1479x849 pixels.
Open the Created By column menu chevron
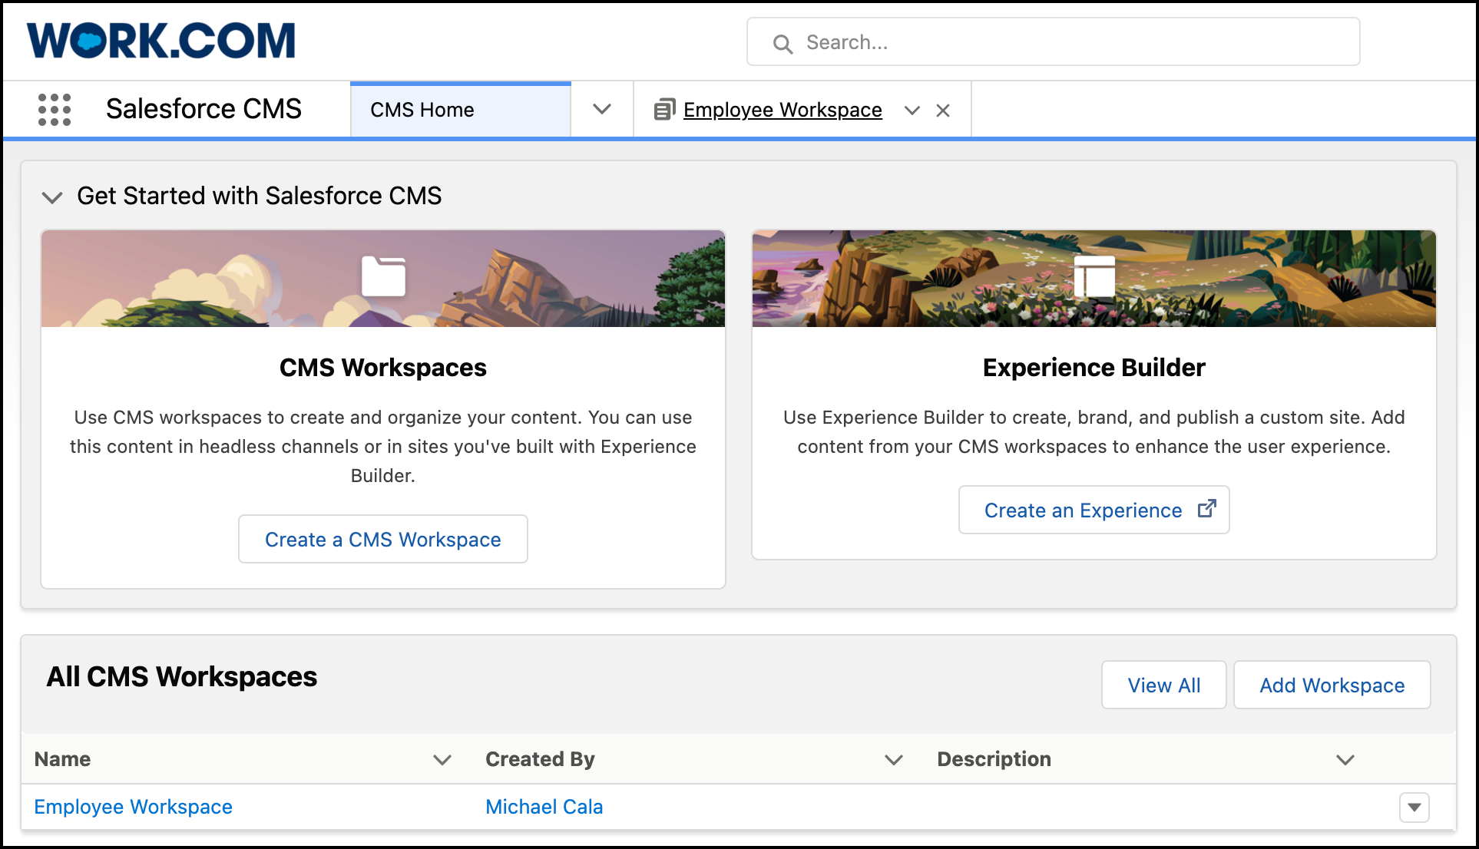(894, 760)
